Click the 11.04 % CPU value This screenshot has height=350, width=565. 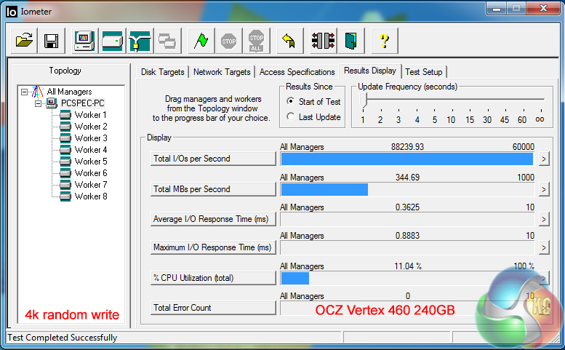(408, 266)
